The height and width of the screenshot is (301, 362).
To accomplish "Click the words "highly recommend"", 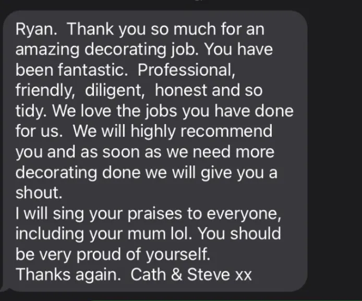I will pyautogui.click(x=201, y=131).
